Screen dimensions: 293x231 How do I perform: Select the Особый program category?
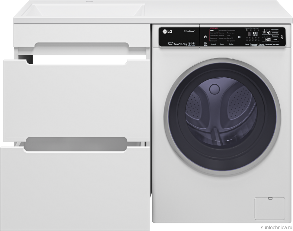(x=231, y=44)
